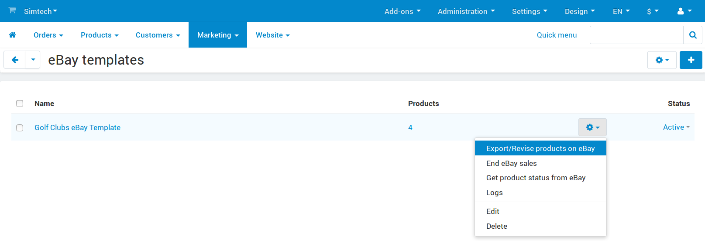Go to the home dashboard icon

point(12,35)
